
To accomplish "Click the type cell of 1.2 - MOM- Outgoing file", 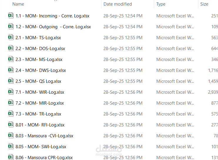I will point(175,27).
